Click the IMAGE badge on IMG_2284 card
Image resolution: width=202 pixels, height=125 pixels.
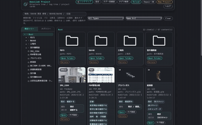[x=64, y=70]
